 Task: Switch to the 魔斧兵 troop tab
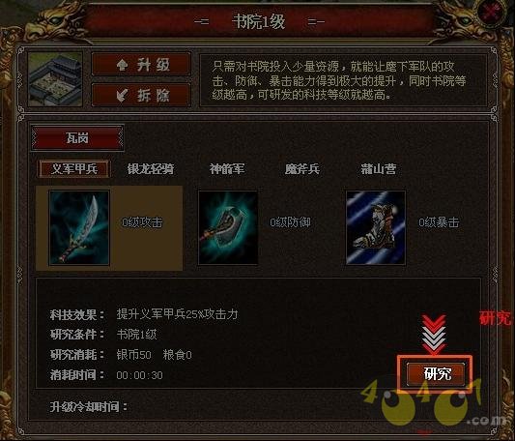click(302, 169)
